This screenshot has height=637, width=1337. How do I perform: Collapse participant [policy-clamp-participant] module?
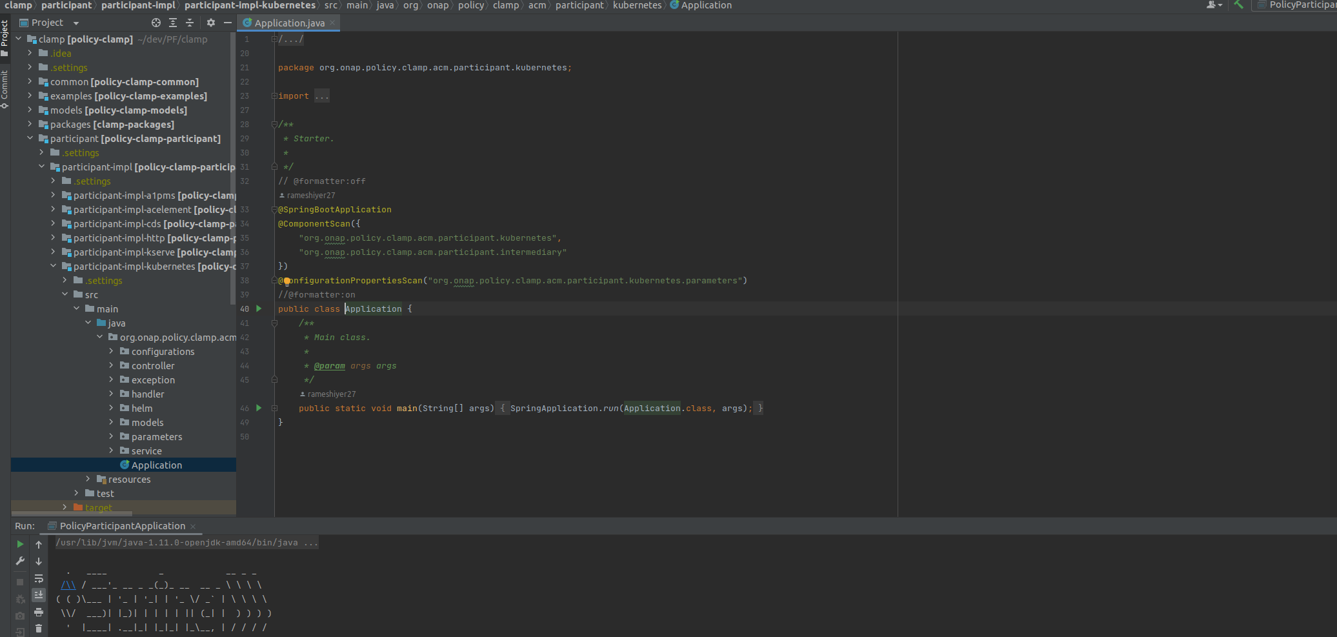point(30,138)
